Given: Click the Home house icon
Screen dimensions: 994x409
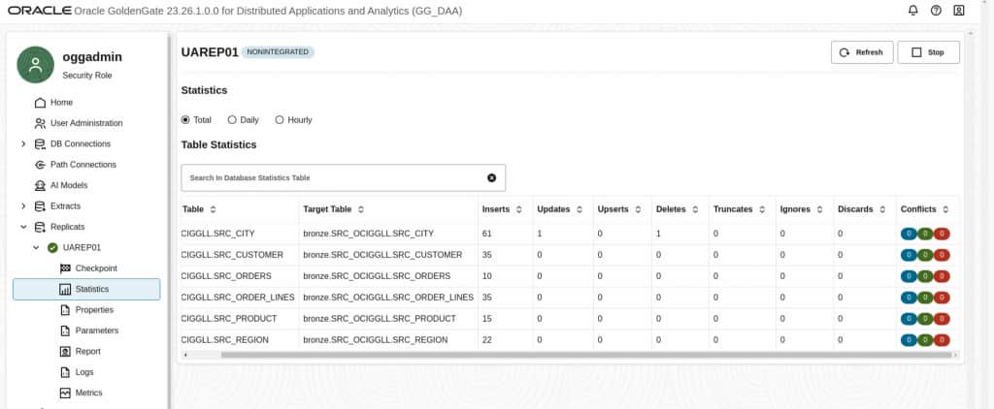Looking at the screenshot, I should (x=40, y=103).
